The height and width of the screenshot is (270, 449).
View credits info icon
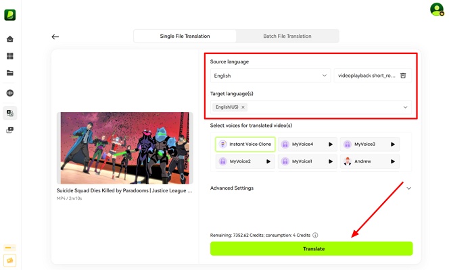(x=315, y=235)
